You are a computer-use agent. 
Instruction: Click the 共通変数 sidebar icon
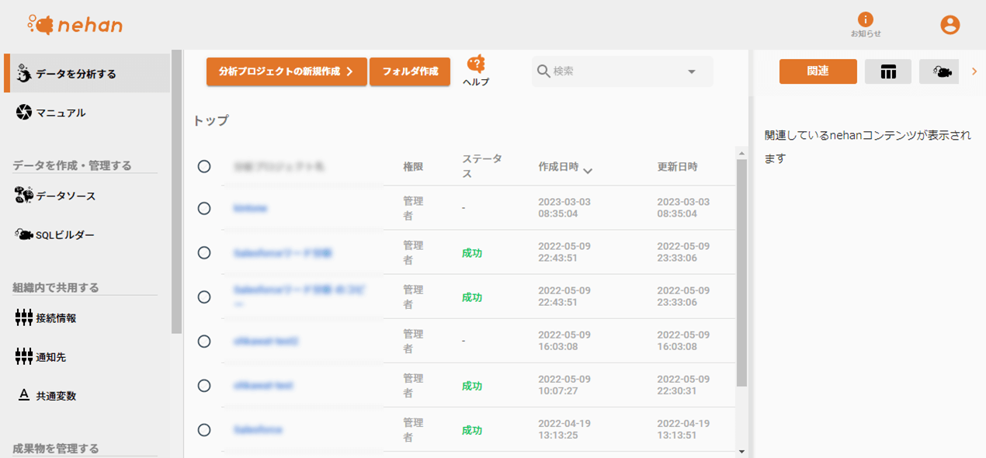tap(24, 395)
